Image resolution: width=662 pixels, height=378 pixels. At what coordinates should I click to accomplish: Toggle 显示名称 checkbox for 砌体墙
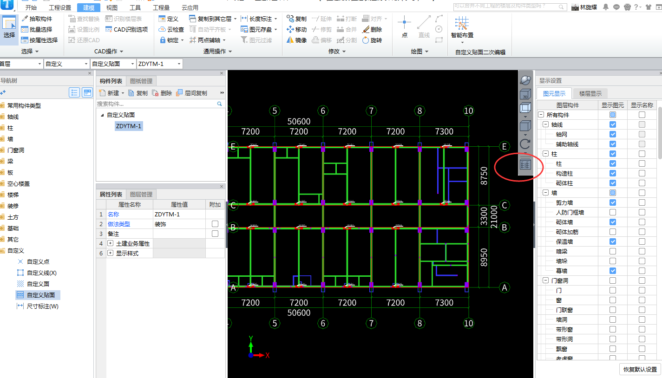(642, 222)
